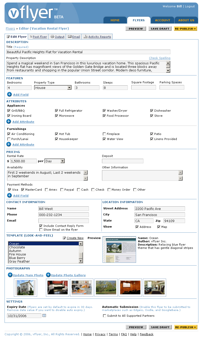Click the plus icon for Add Attribute under Appliances
Viewport: 204px width, 338px height.
9,122
